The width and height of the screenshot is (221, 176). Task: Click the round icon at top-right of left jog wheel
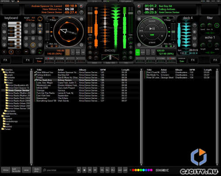click(81, 19)
